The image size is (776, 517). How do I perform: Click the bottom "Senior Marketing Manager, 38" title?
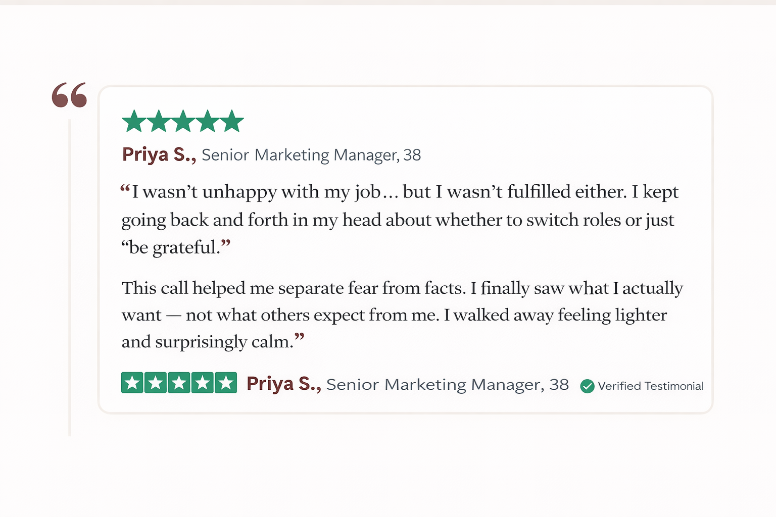447,385
